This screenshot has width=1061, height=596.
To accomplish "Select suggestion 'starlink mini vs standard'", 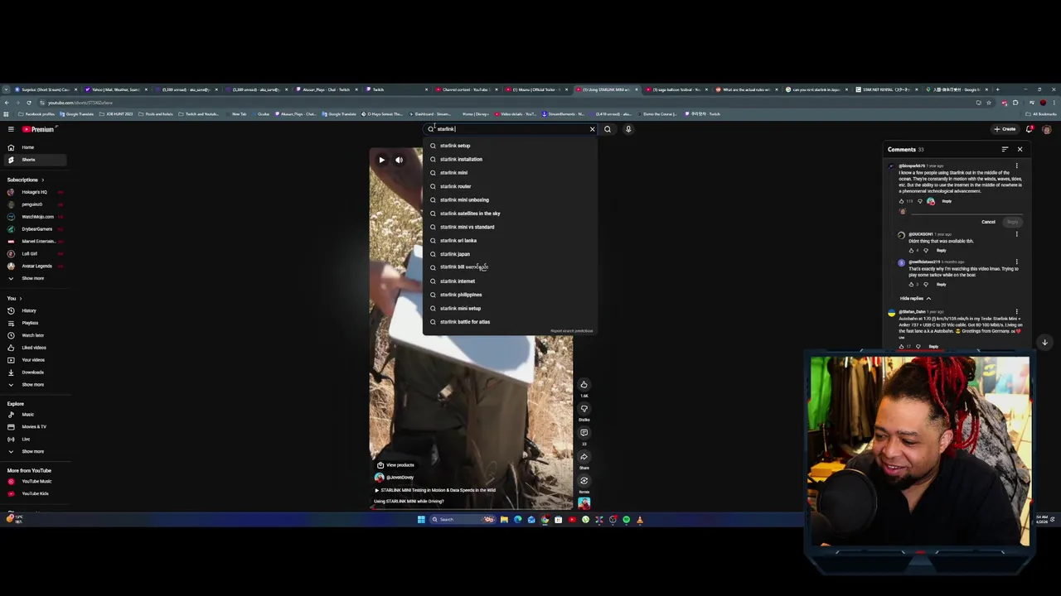I will coord(508,227).
